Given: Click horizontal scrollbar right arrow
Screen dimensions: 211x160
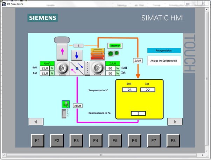Looking at the screenshot, I should tap(202, 155).
